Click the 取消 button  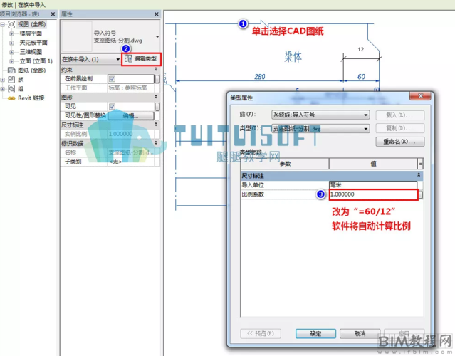(360, 334)
